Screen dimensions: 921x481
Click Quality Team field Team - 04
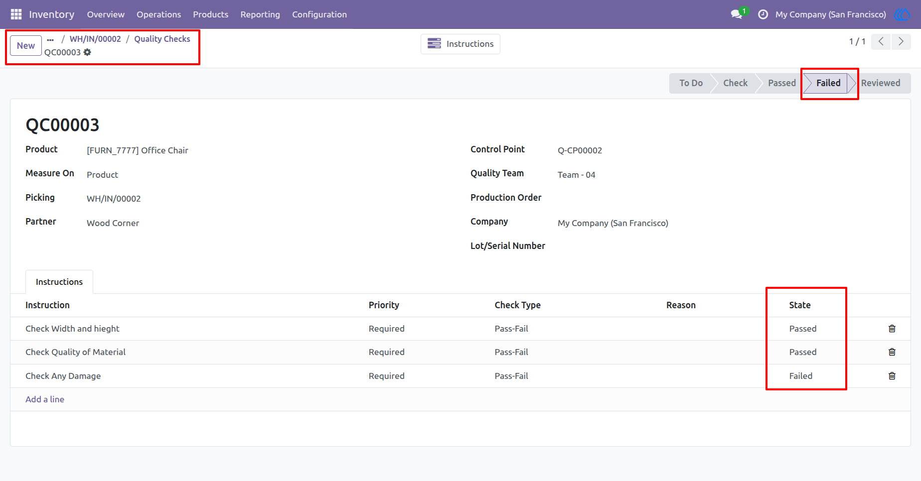point(577,175)
